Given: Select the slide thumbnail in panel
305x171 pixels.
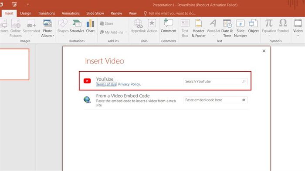Looking at the screenshot, I should click(x=14, y=64).
